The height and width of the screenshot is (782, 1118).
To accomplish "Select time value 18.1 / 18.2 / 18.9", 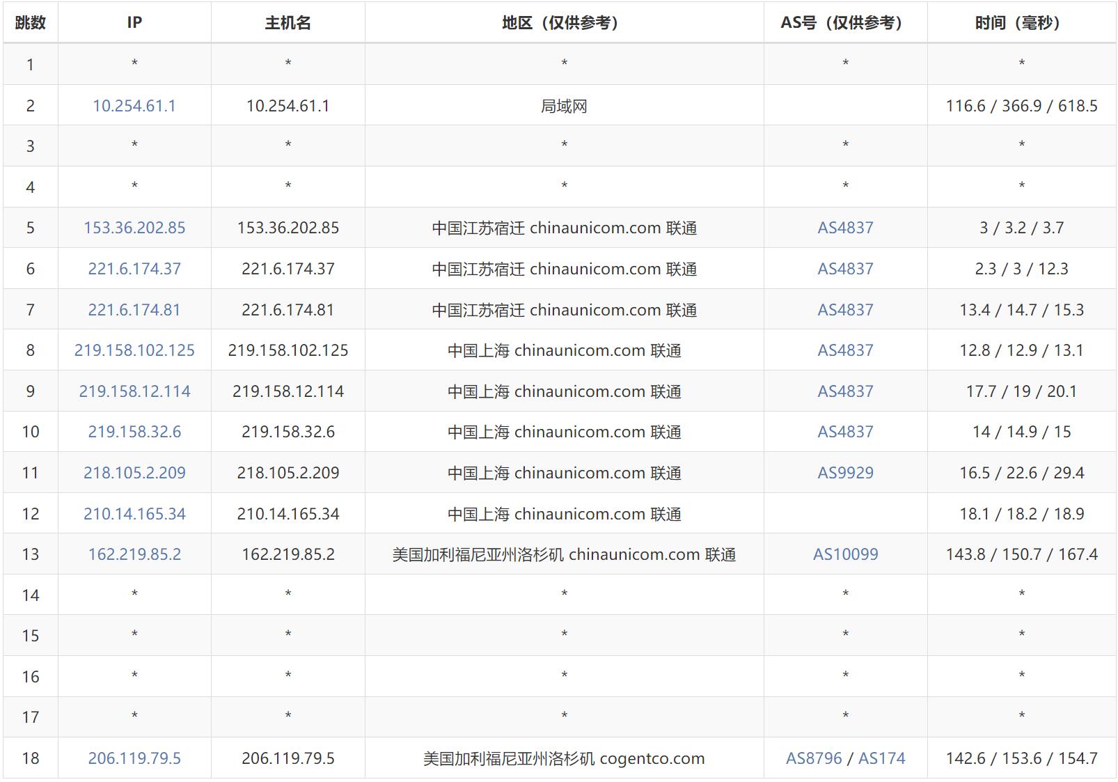I will (x=1021, y=514).
